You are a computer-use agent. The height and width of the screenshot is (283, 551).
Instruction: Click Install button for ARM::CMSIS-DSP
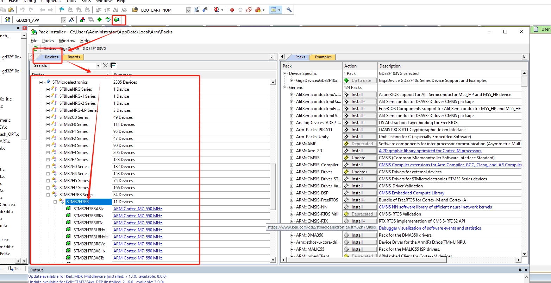tap(360, 193)
